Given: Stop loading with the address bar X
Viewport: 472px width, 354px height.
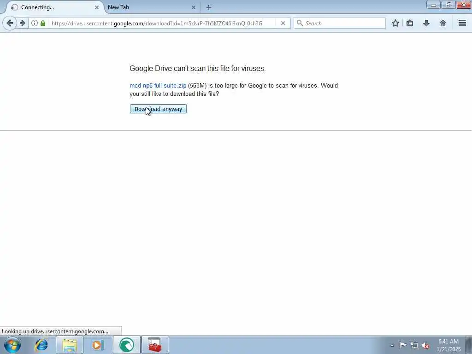Looking at the screenshot, I should coord(283,23).
